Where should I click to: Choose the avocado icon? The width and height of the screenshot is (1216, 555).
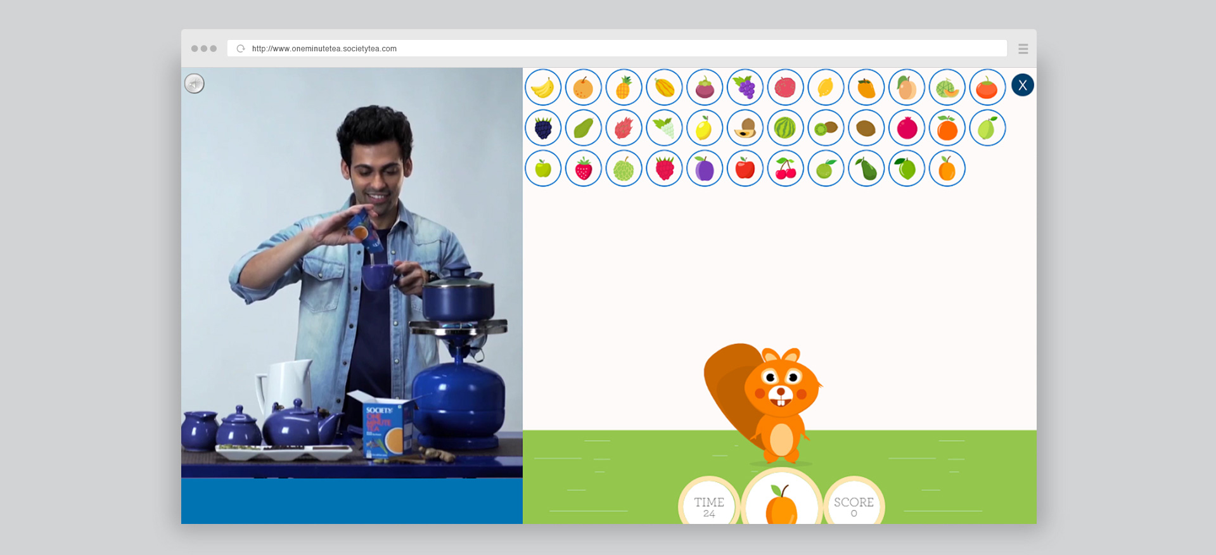pyautogui.click(x=866, y=169)
